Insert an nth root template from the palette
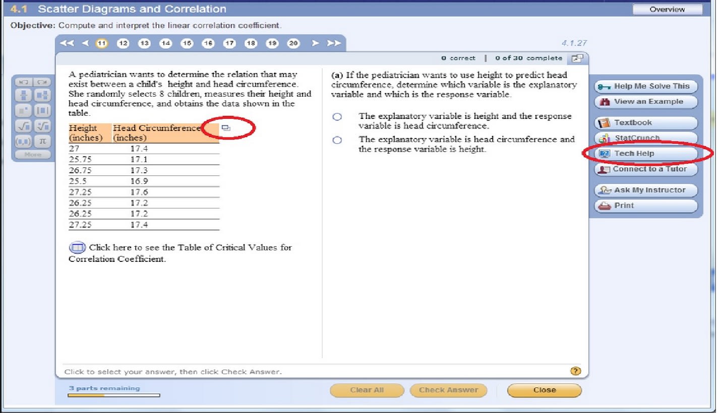The image size is (717, 413). 42,126
